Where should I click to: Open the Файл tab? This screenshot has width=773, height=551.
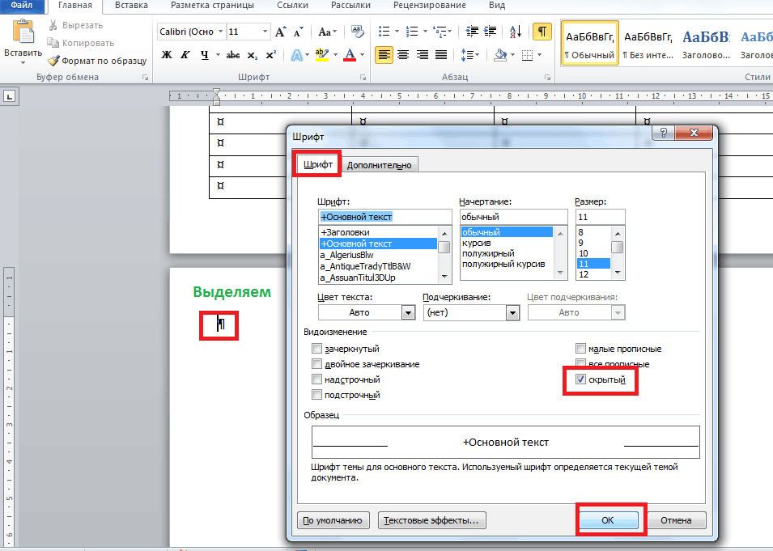[22, 6]
